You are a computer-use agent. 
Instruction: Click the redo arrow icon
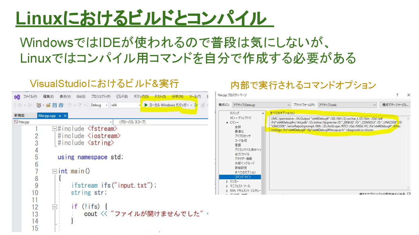point(80,105)
